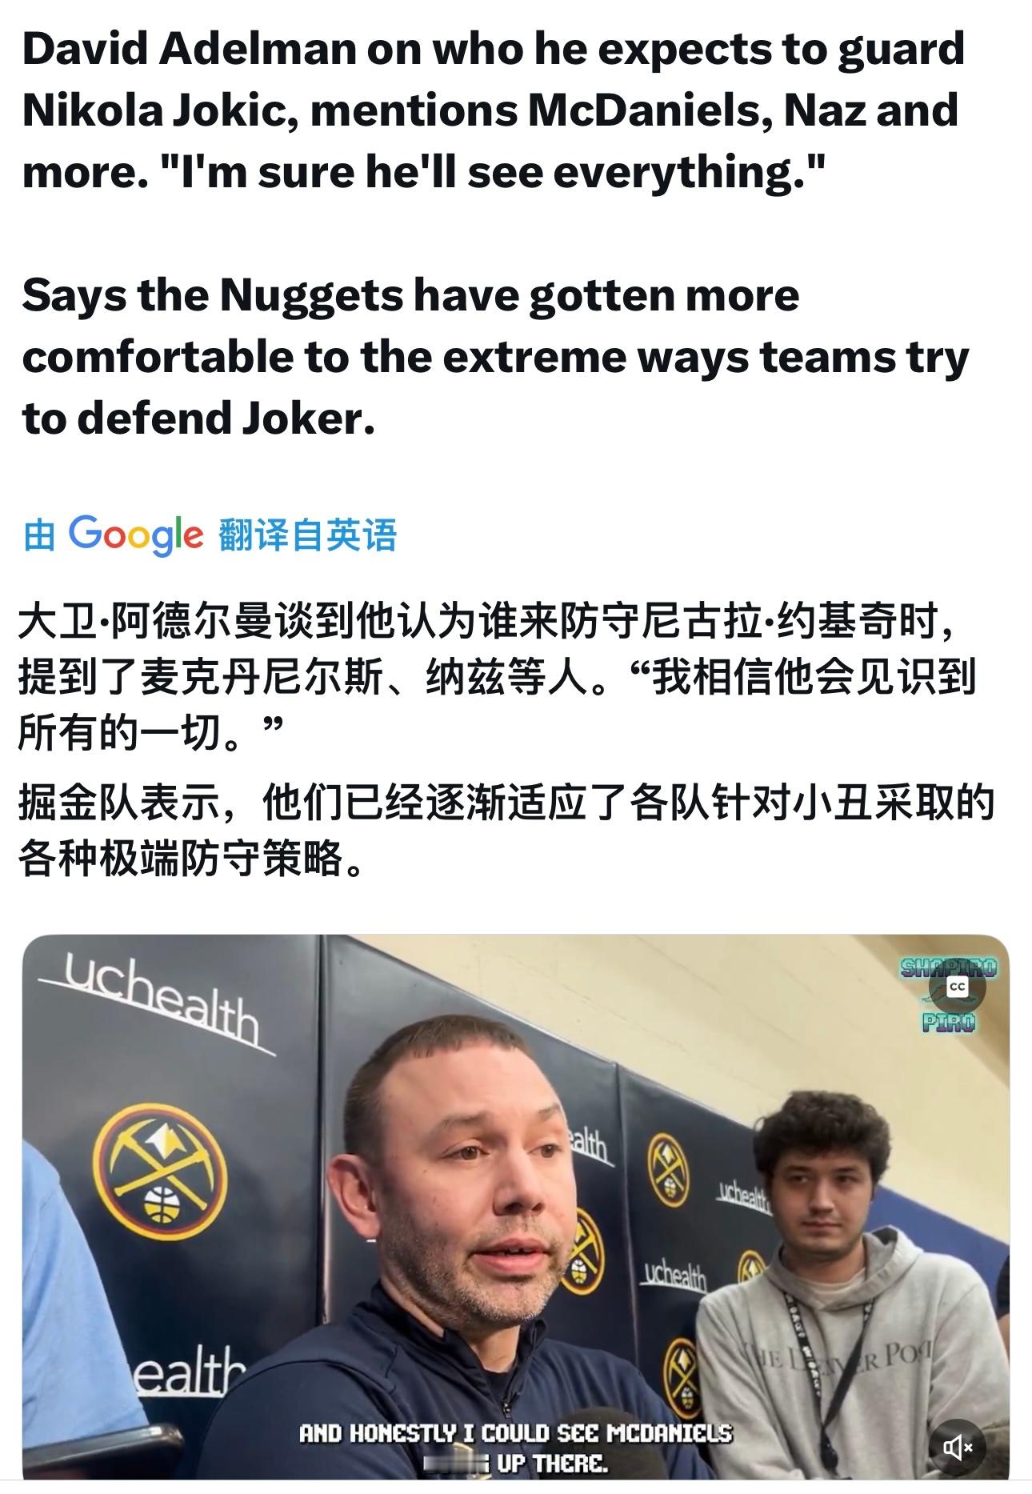
Task: Tap the large Nuggets pickaxe logo on the backdrop
Action: pyautogui.click(x=163, y=1180)
